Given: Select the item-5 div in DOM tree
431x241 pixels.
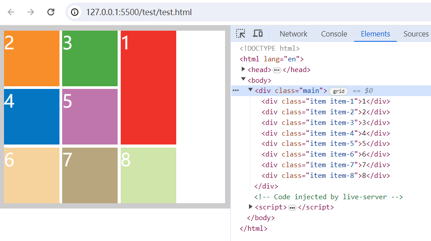Looking at the screenshot, I should coord(326,144).
